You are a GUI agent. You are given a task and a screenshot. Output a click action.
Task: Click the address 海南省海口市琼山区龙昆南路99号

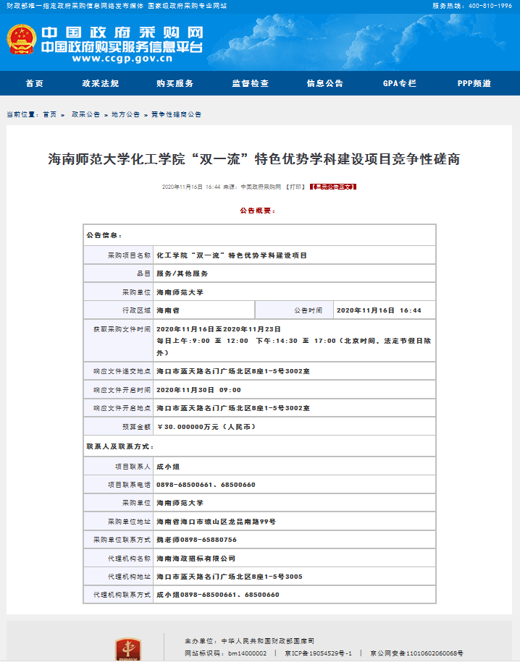click(216, 522)
